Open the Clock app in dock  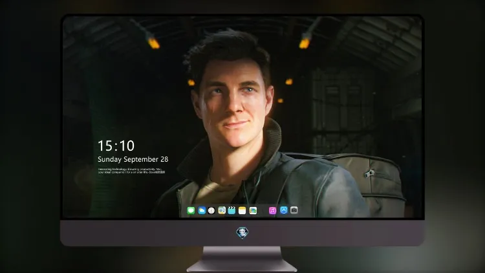point(211,210)
